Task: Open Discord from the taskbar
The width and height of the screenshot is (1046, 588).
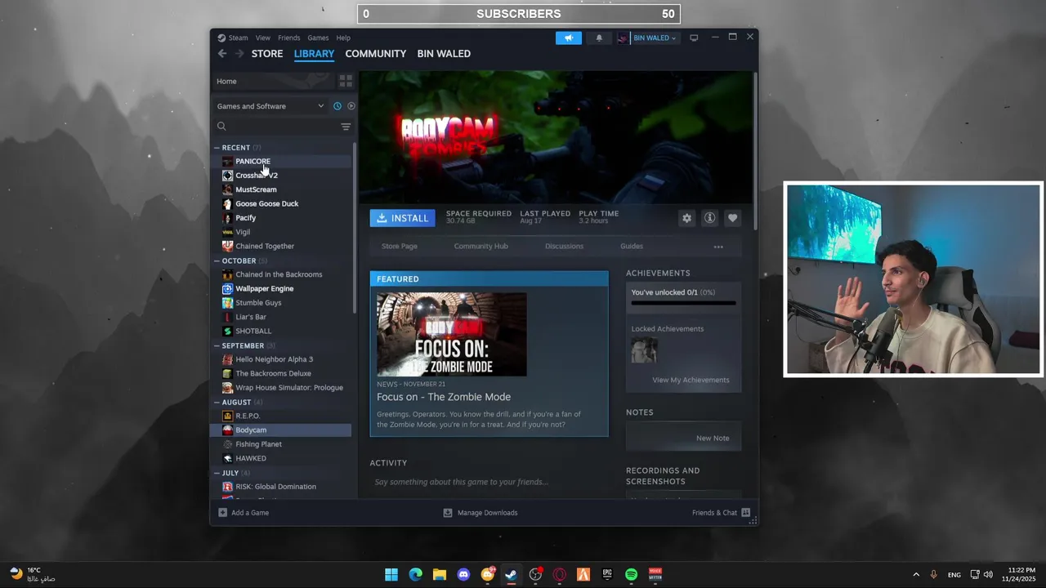Action: coord(463,575)
